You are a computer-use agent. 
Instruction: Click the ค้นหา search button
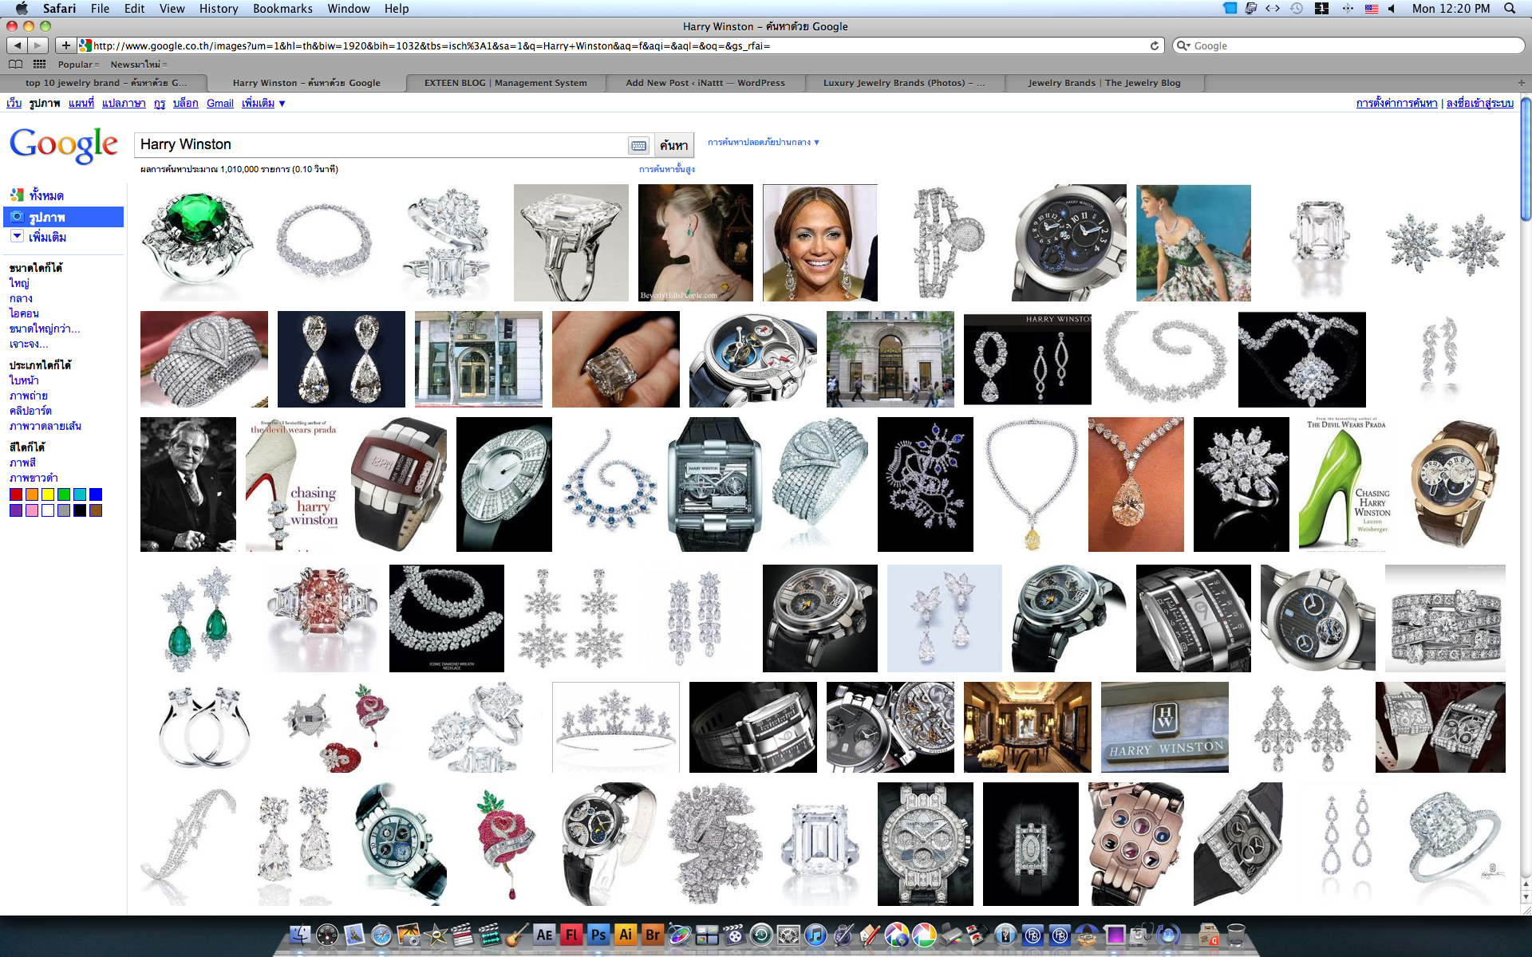673,145
